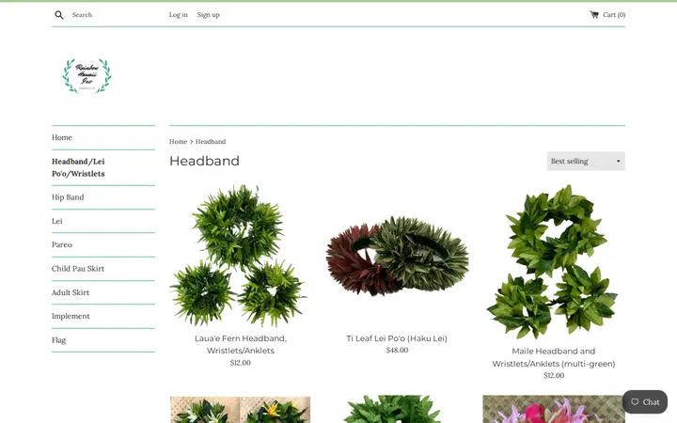Open the Adult Skirt category
This screenshot has width=677, height=423.
click(71, 292)
